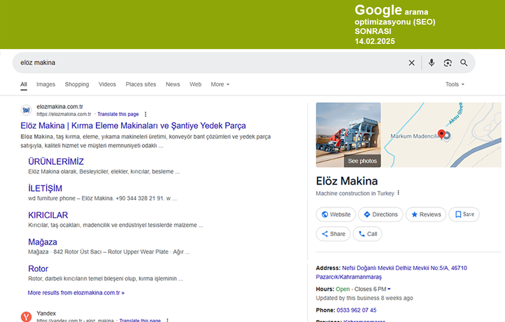Viewport: 505px width, 322px height.
Task: Click the See photos business thumbnail
Action: (348, 135)
